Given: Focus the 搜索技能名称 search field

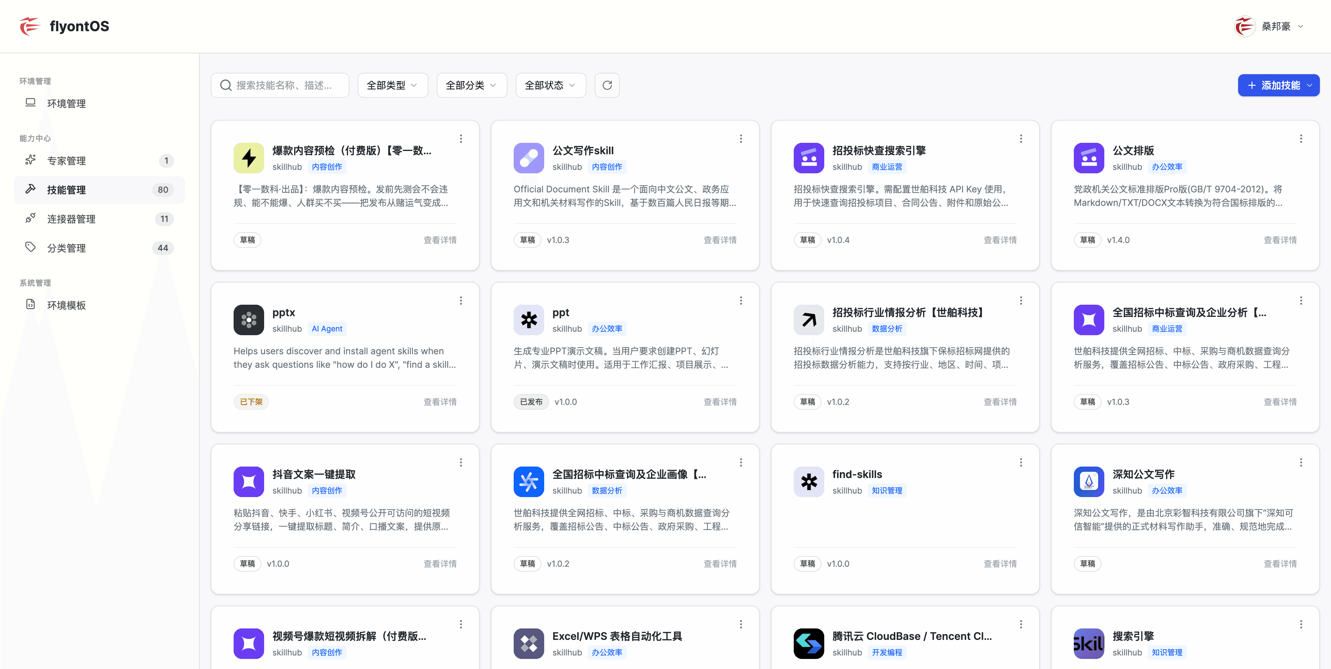Looking at the screenshot, I should pyautogui.click(x=280, y=85).
